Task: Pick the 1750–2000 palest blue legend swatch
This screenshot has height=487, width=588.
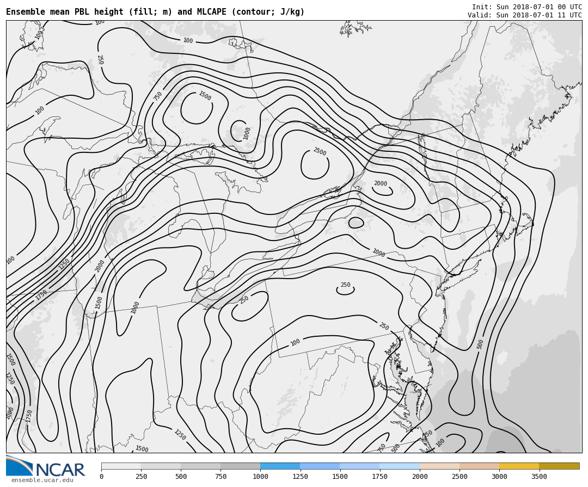Action: click(x=400, y=466)
